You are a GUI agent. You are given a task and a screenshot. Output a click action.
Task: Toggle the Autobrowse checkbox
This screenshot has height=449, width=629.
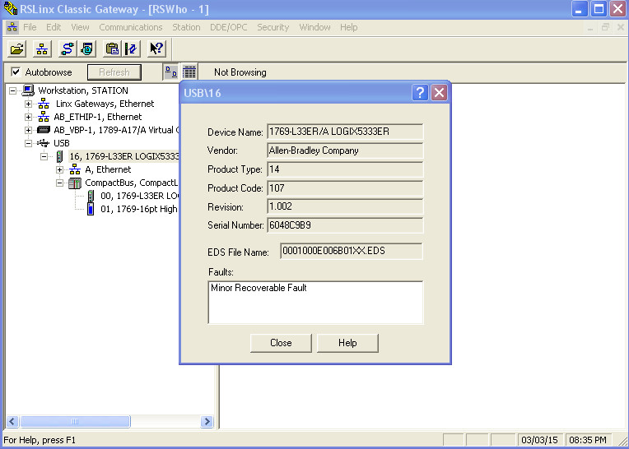click(x=16, y=72)
